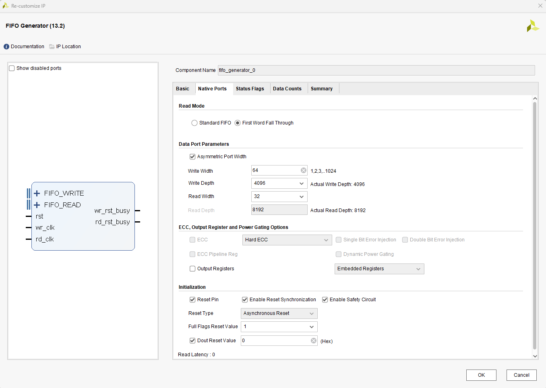Viewport: 546px width, 388px height.
Task: Click the rd_rst_busy port label
Action: pos(112,222)
